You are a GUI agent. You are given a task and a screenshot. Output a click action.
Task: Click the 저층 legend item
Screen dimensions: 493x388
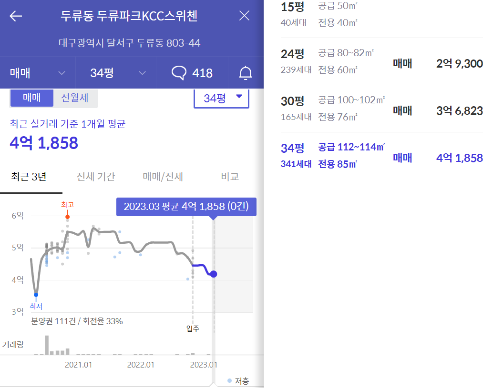(x=238, y=381)
